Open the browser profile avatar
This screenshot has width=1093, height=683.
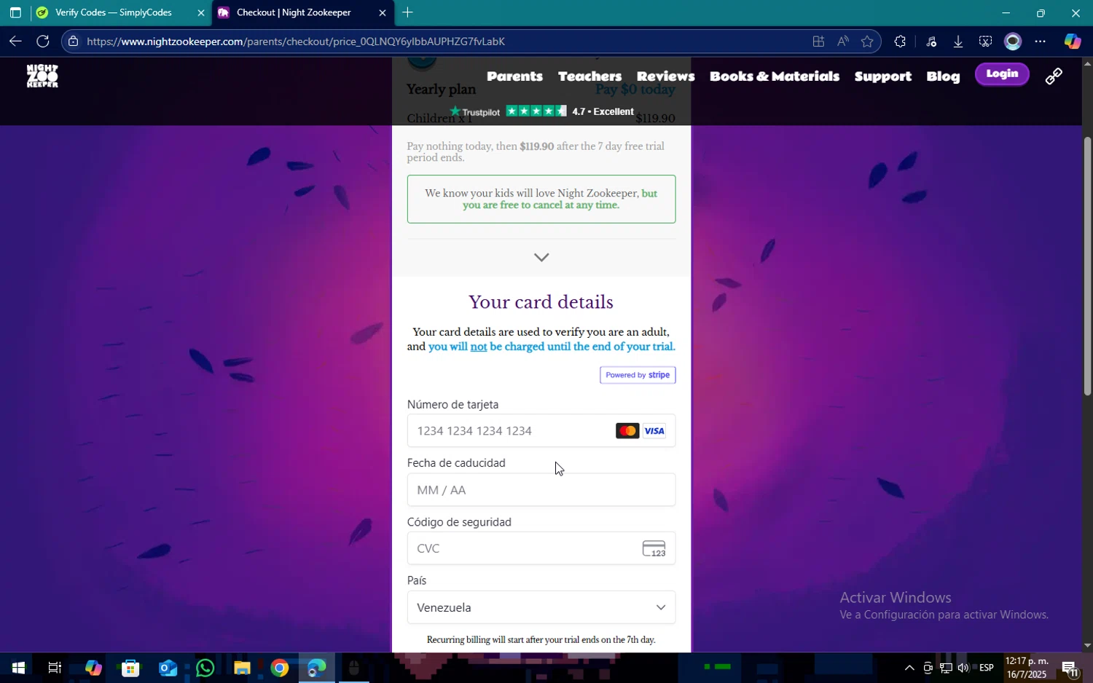coord(1013,42)
